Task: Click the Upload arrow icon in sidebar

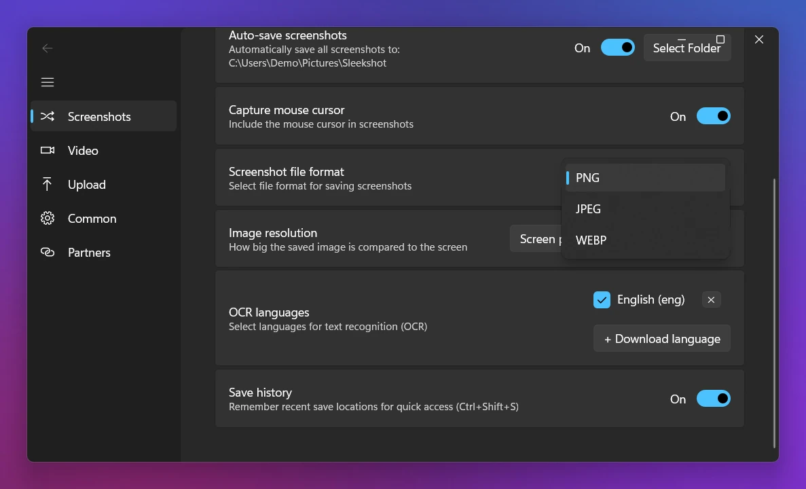Action: [47, 184]
